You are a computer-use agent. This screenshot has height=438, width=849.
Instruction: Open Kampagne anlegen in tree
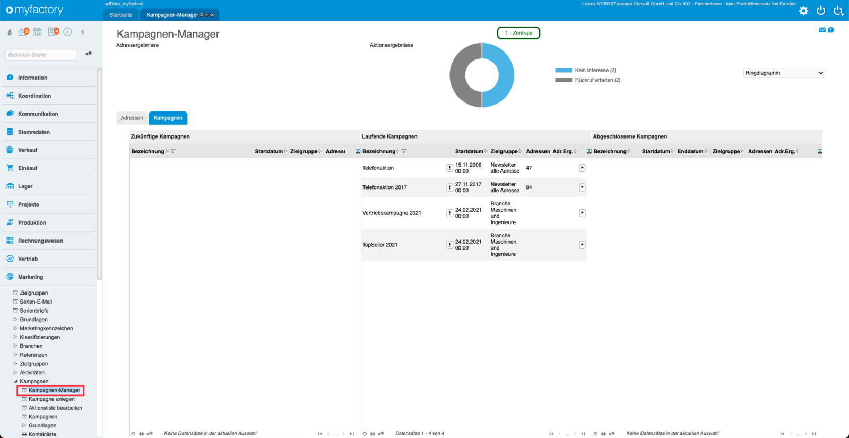[51, 399]
